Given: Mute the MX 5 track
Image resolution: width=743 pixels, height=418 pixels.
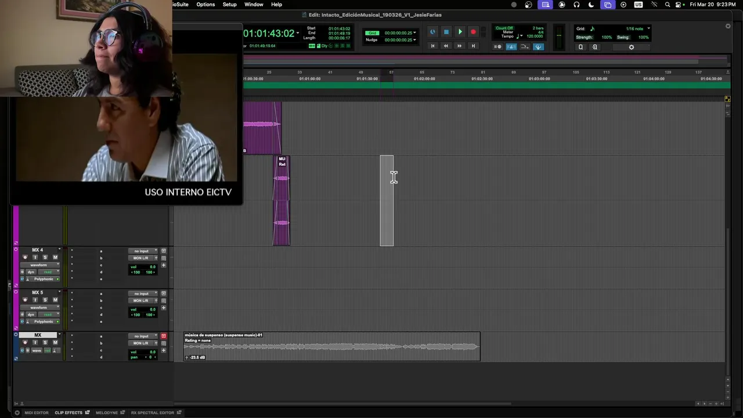Looking at the screenshot, I should coord(55,300).
